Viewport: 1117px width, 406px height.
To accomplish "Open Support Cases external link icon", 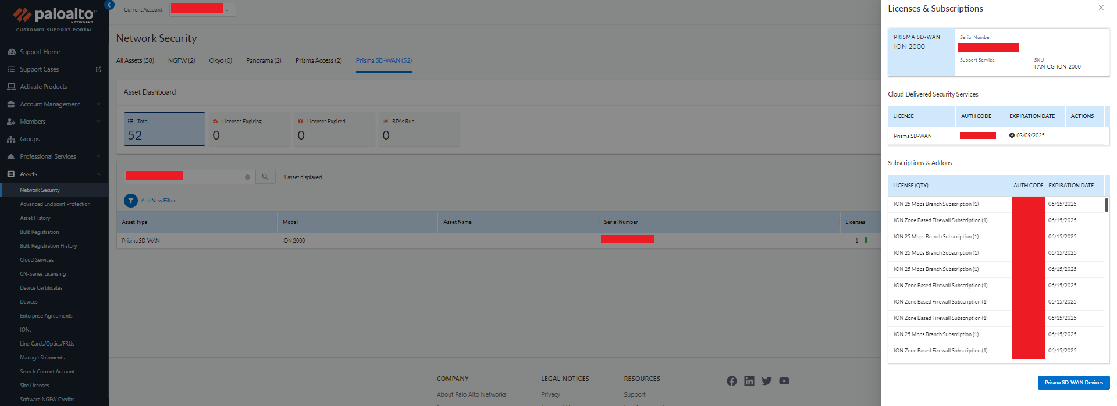I will tap(98, 69).
